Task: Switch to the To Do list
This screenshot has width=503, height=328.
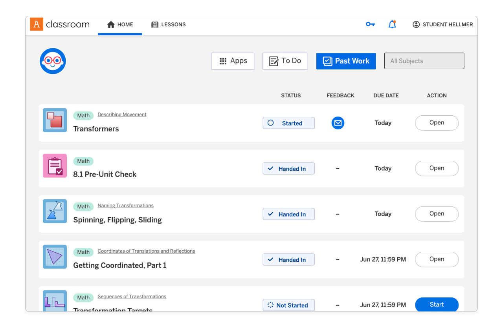Action: coord(285,61)
